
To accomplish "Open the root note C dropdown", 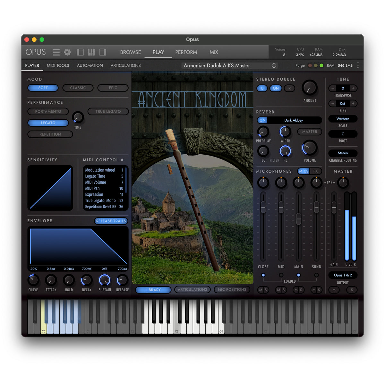I will pyautogui.click(x=343, y=134).
